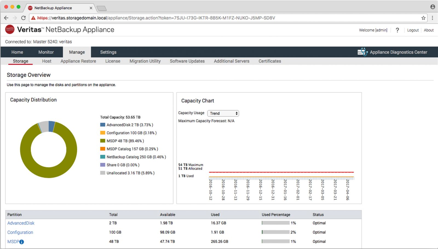Open the MSDP partition link
Screen dimensions: 438x249
13,242
